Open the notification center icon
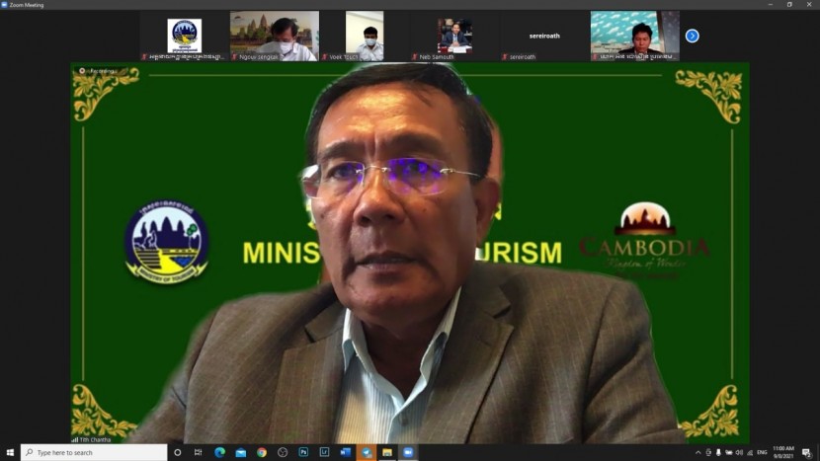 tap(807, 452)
